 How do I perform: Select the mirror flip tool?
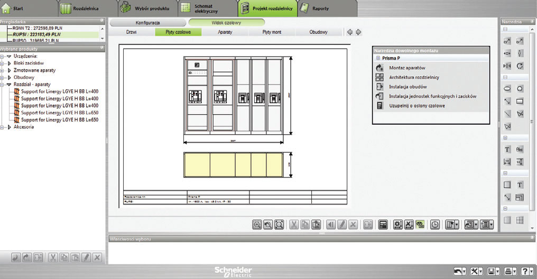coord(507,66)
